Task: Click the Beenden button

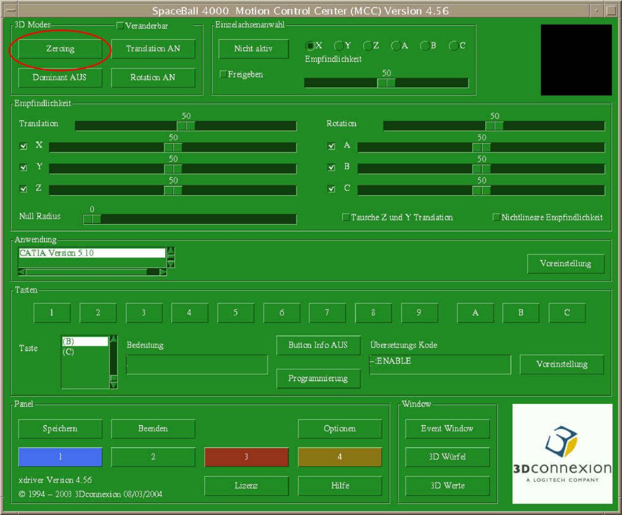Action: [x=153, y=429]
